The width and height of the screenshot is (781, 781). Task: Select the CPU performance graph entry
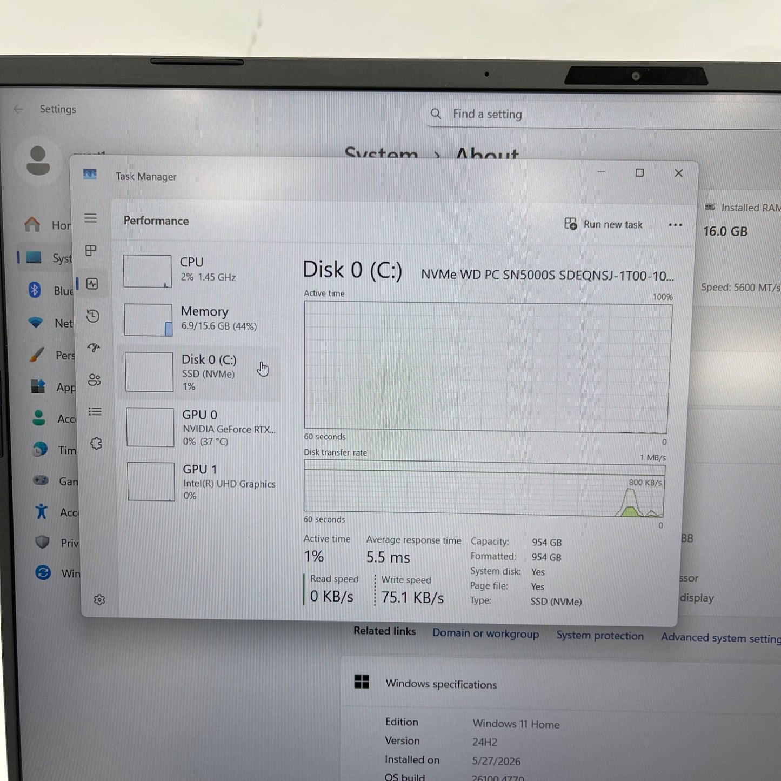[x=198, y=270]
